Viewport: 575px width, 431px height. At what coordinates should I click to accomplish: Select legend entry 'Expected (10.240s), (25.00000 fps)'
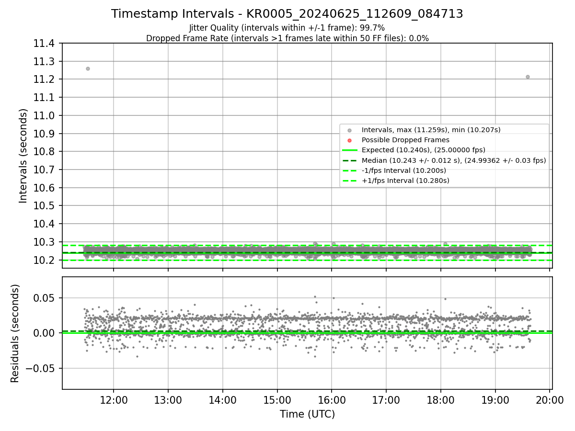coord(424,150)
